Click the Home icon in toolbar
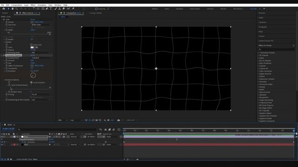The width and height of the screenshot is (298, 167). point(4,9)
